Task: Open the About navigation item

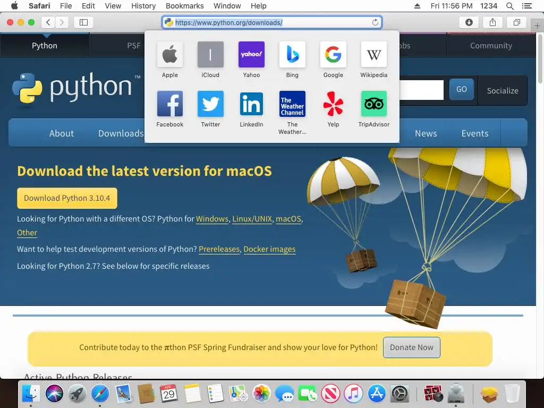Action: tap(62, 133)
